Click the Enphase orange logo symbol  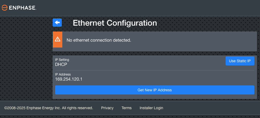pyautogui.click(x=5, y=8)
